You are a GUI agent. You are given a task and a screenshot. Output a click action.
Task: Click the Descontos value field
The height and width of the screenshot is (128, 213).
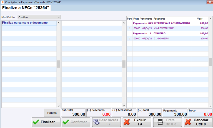coord(99,112)
